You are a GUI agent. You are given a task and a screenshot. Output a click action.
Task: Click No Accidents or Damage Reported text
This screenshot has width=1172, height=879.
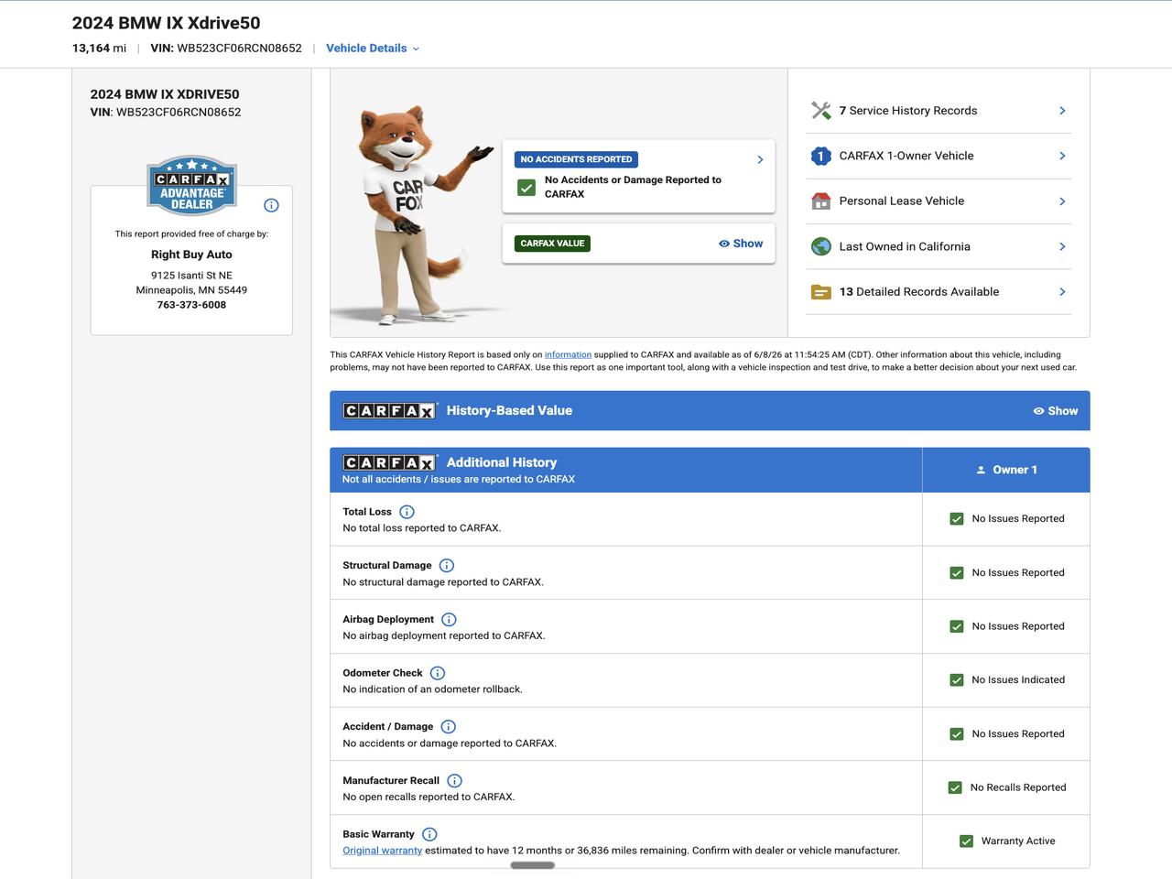pos(633,187)
